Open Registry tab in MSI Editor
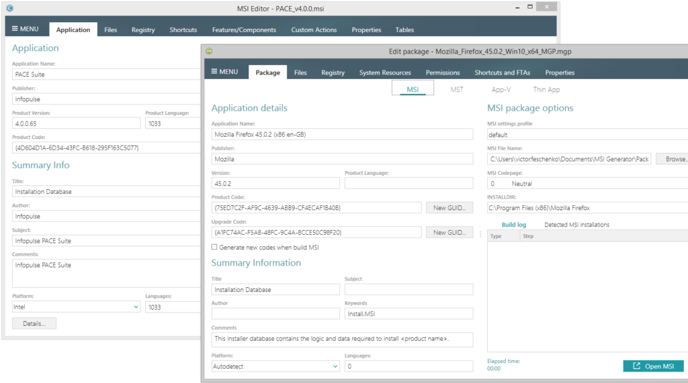 click(143, 30)
